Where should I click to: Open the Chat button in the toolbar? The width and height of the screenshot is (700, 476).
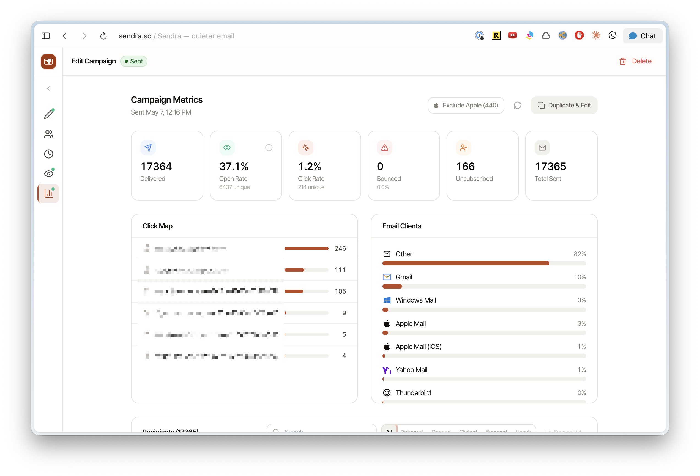[642, 36]
